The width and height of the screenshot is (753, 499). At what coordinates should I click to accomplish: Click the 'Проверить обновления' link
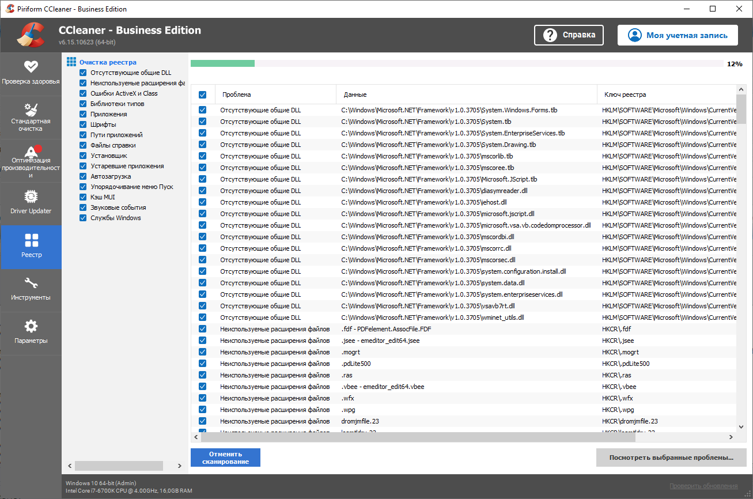pos(703,486)
